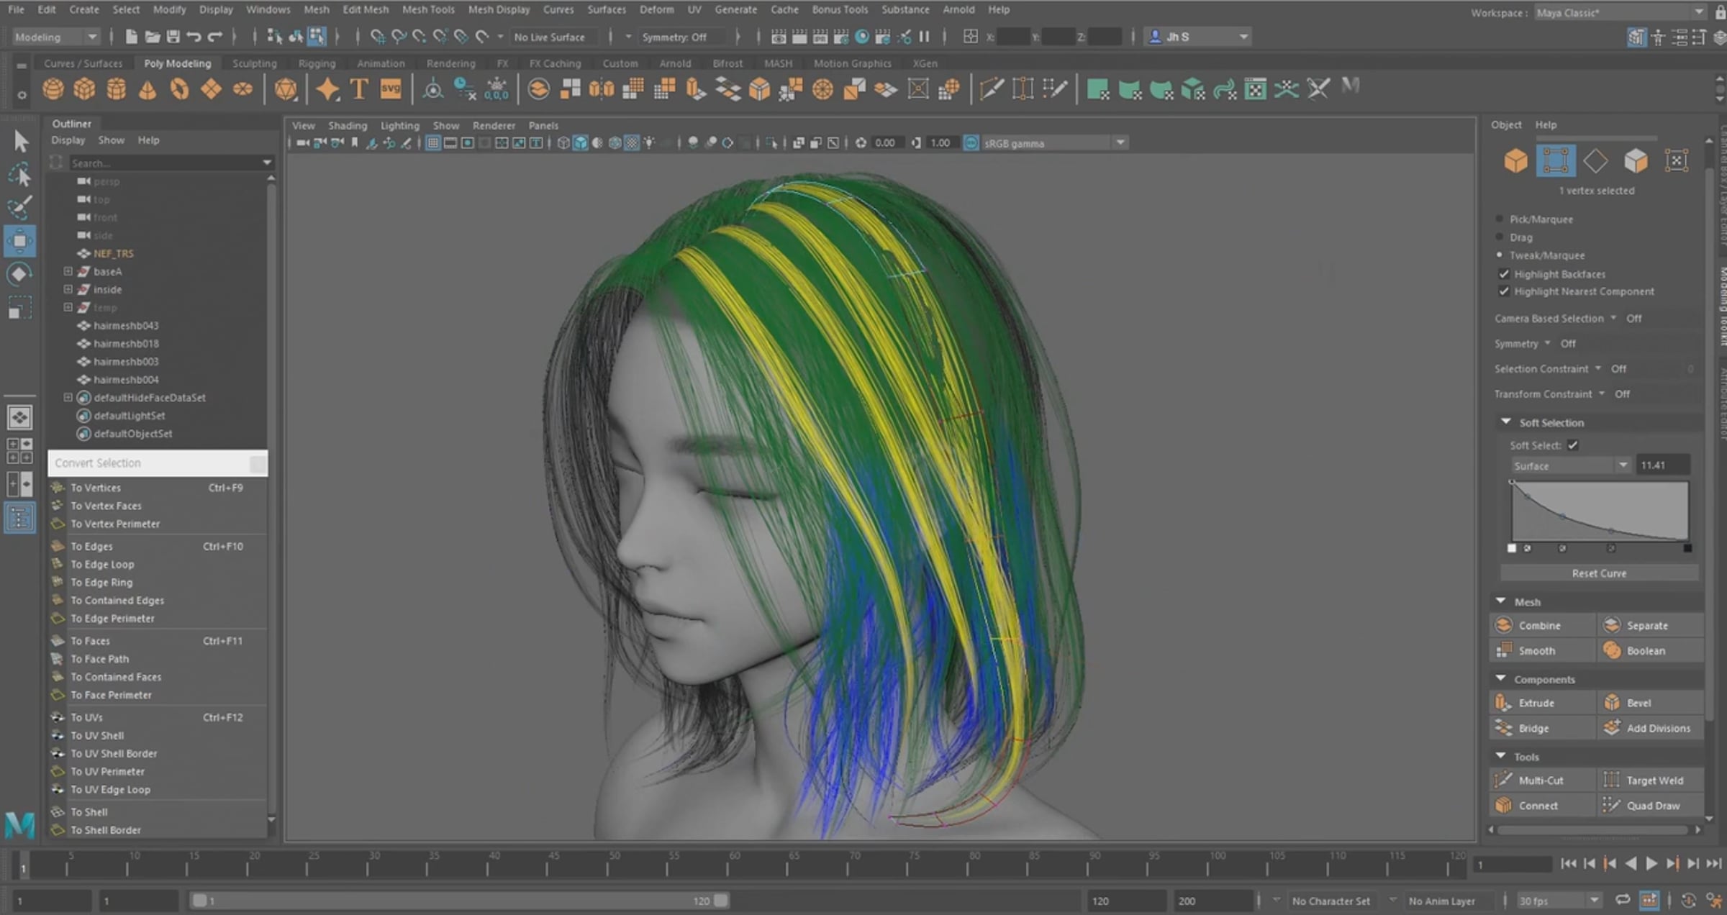The width and height of the screenshot is (1727, 915).
Task: Click the Target Weld tool
Action: tap(1654, 780)
